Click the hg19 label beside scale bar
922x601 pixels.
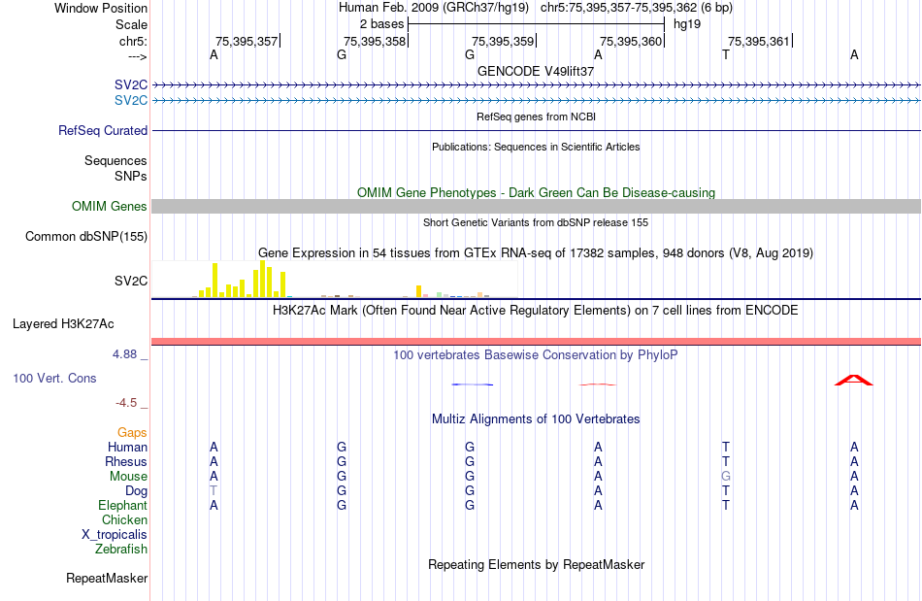click(687, 24)
